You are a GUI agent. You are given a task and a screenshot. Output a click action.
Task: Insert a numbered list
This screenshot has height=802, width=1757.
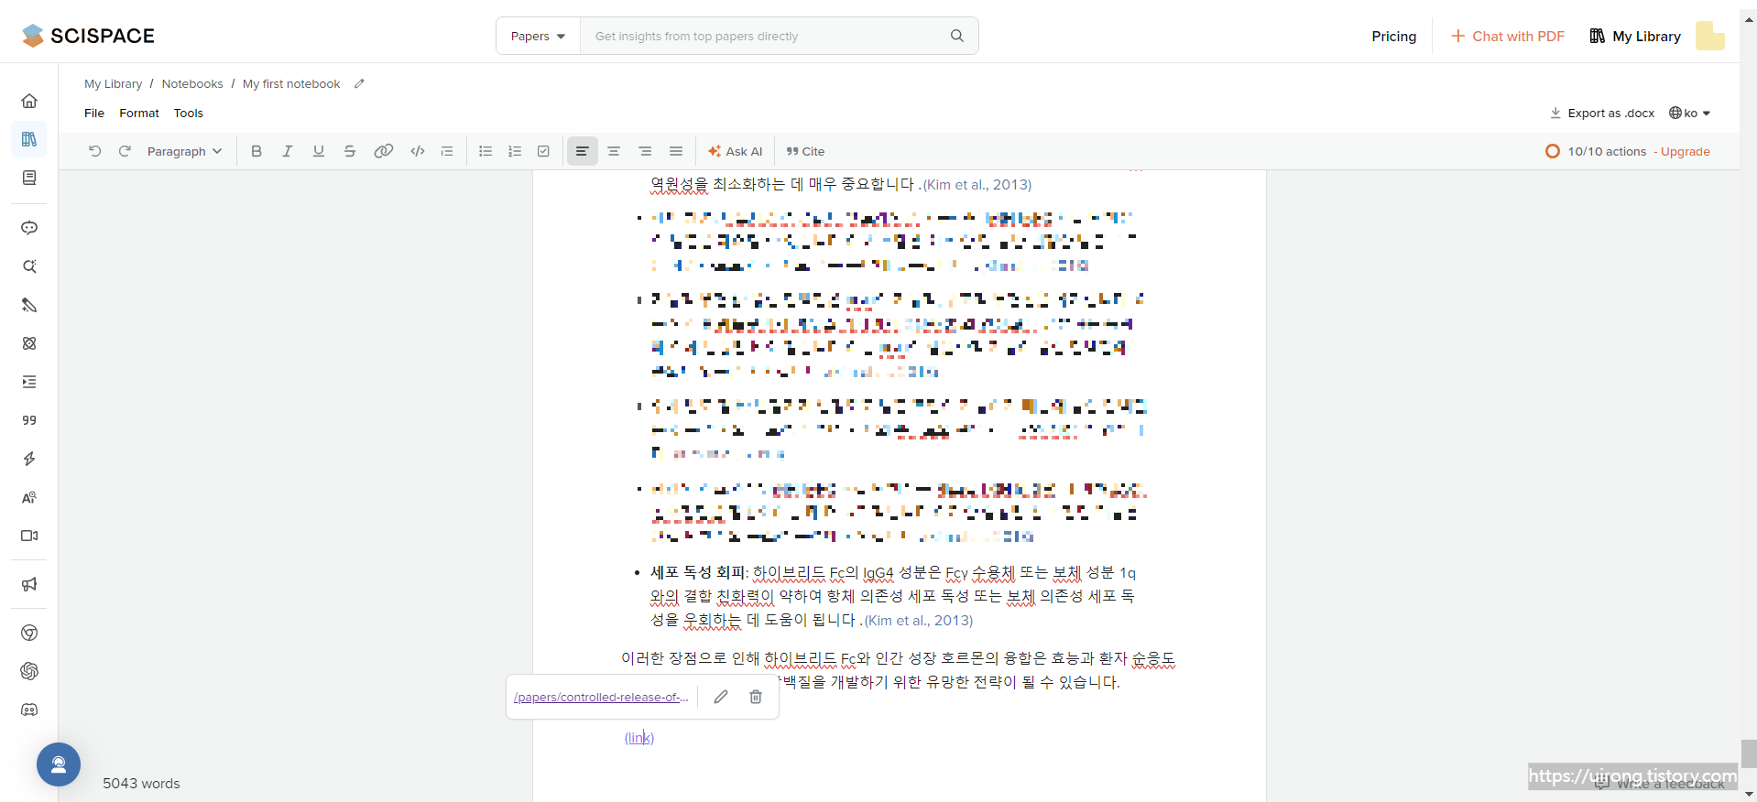click(x=515, y=151)
